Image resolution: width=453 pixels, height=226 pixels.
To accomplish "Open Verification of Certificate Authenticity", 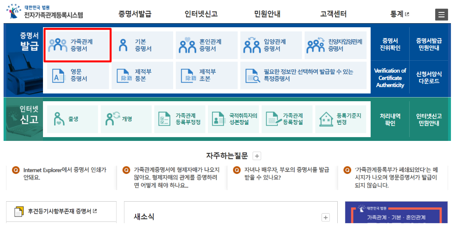I will (x=390, y=78).
